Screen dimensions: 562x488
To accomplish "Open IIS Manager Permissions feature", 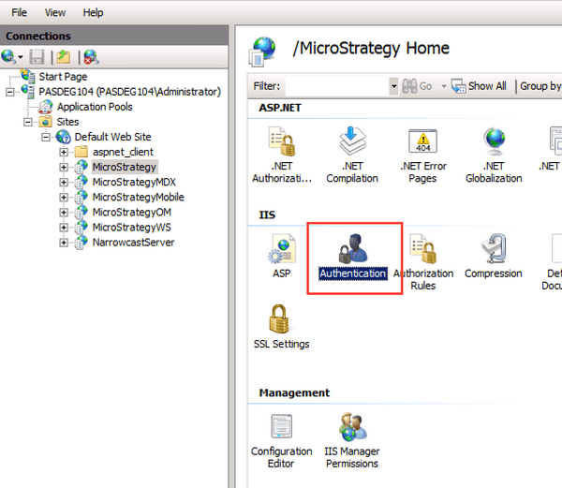I will [352, 441].
